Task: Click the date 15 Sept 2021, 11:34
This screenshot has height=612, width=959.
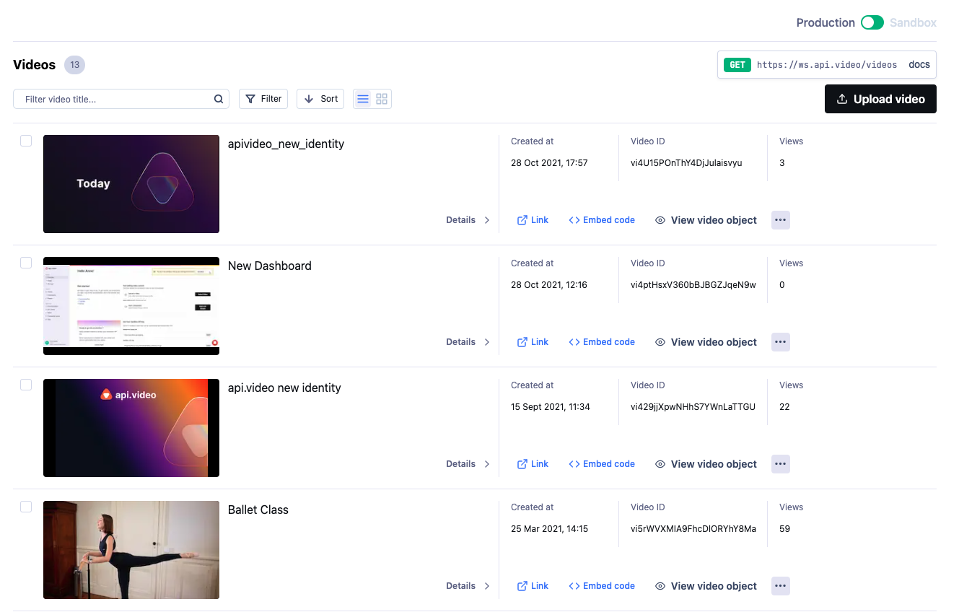Action: [551, 407]
